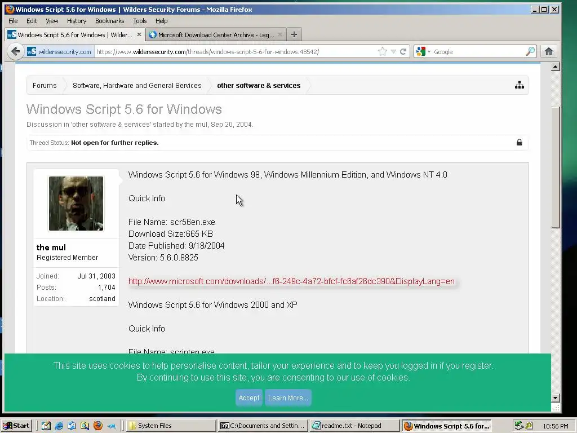This screenshot has height=433, width=577.
Task: Open the History menu
Action: [77, 21]
